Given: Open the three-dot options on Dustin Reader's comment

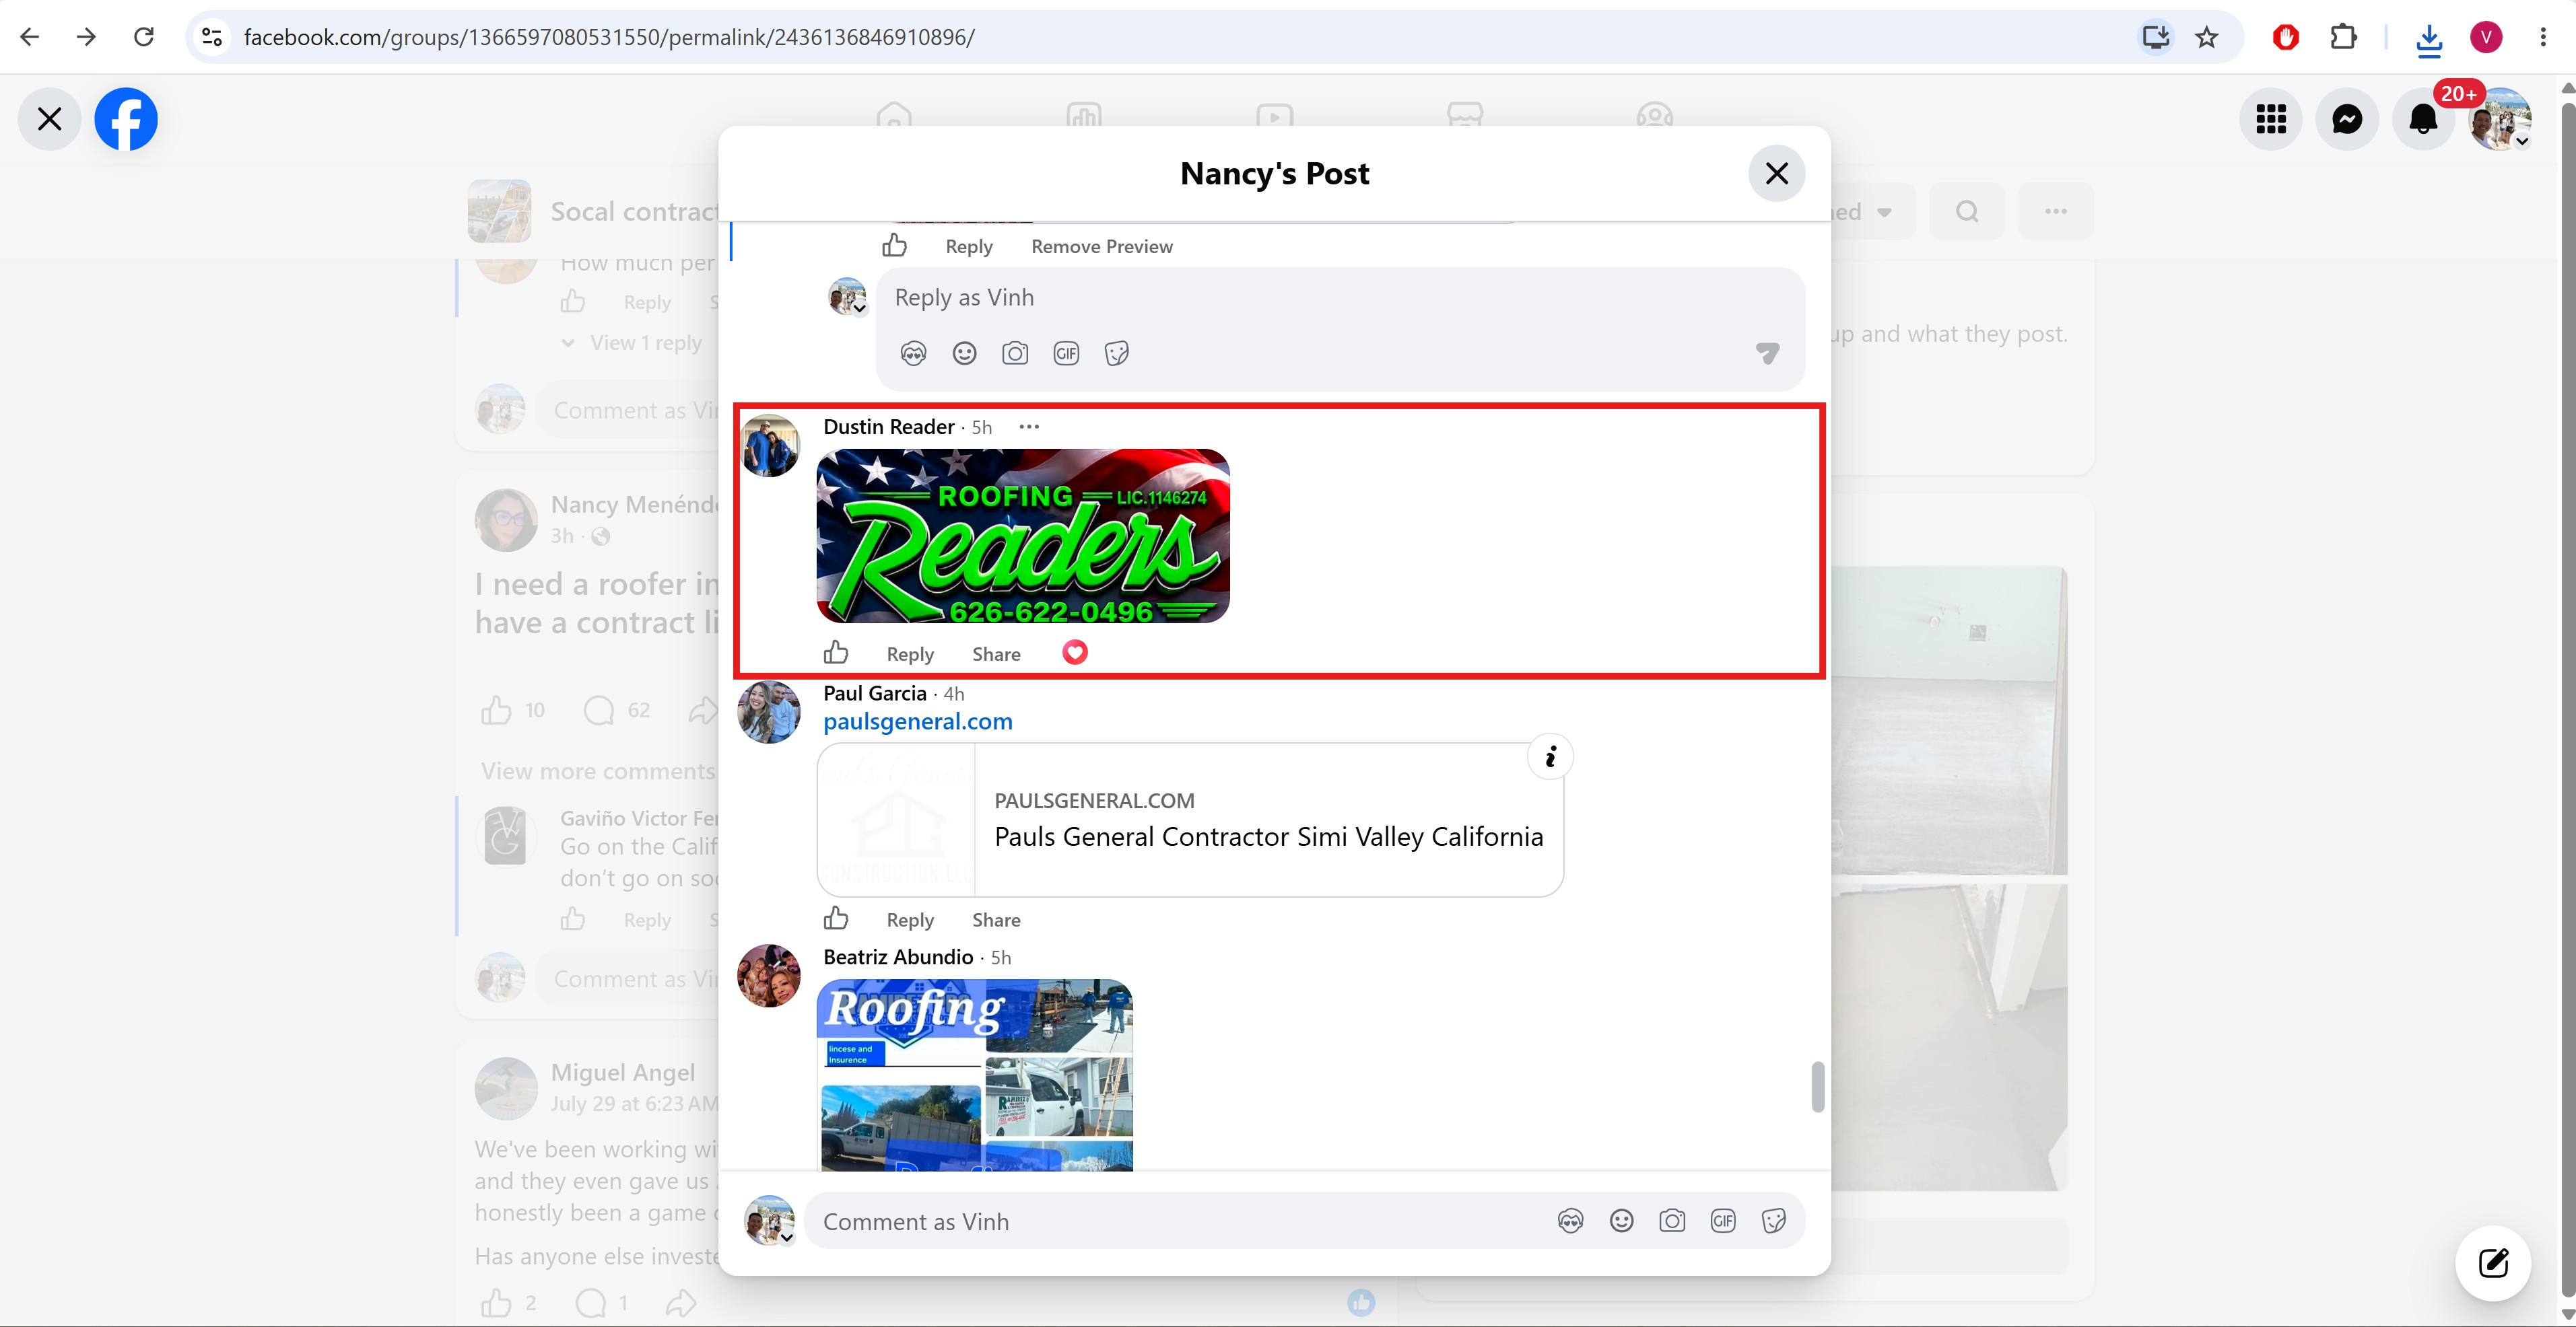Looking at the screenshot, I should pyautogui.click(x=1029, y=427).
